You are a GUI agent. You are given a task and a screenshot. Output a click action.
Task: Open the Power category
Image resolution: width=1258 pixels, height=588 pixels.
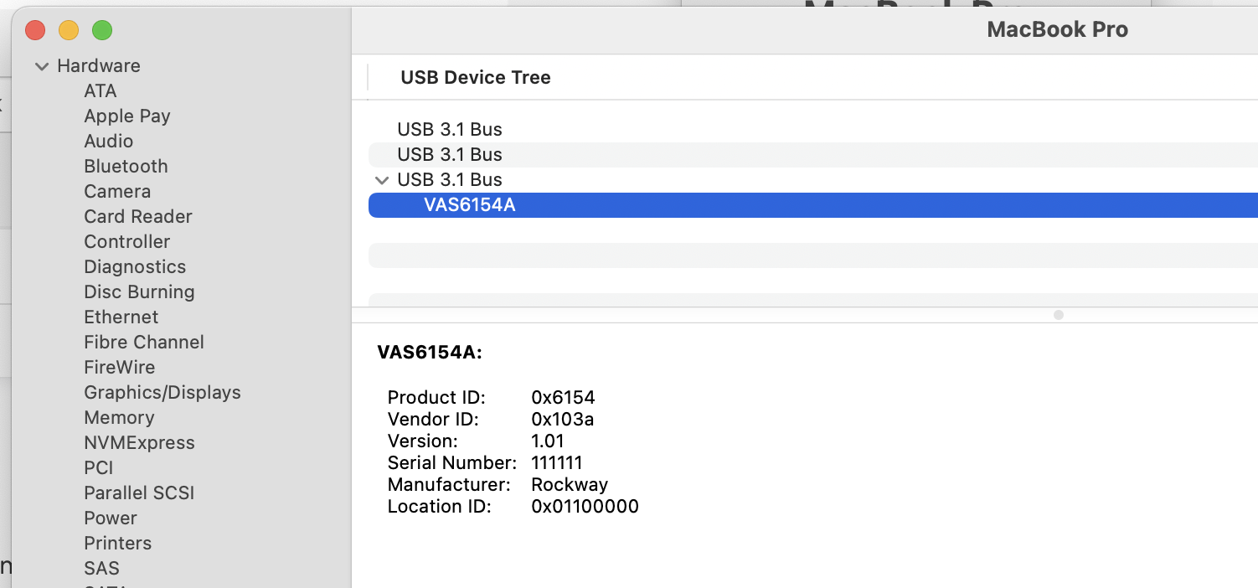110,518
